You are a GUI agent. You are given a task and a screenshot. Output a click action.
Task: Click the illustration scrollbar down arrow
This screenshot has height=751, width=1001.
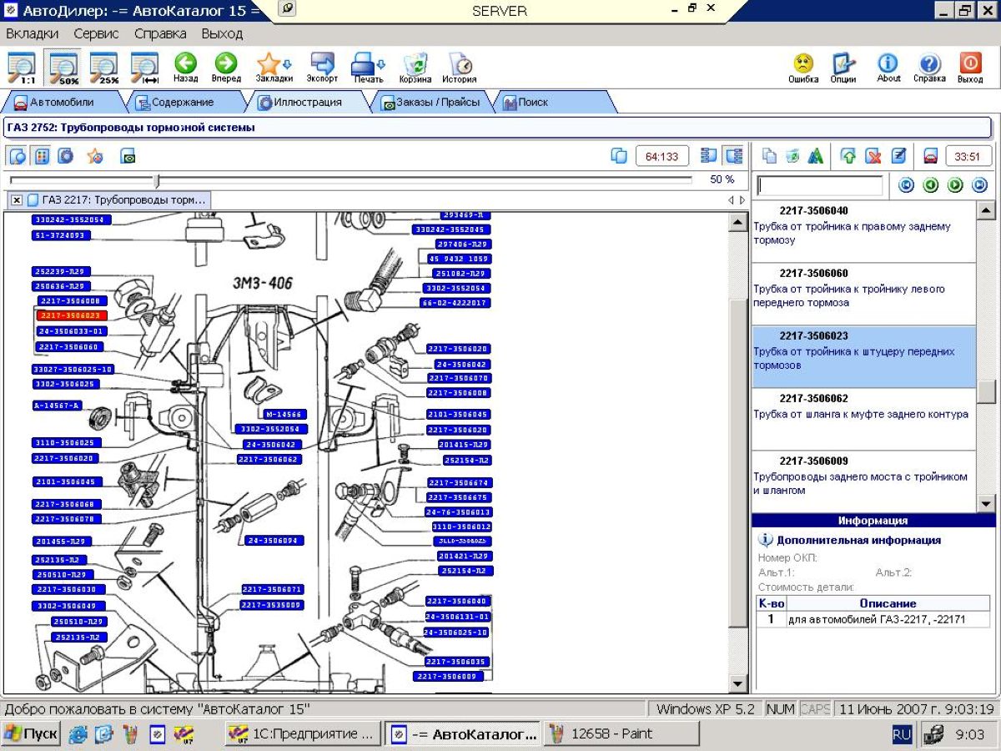coord(738,684)
